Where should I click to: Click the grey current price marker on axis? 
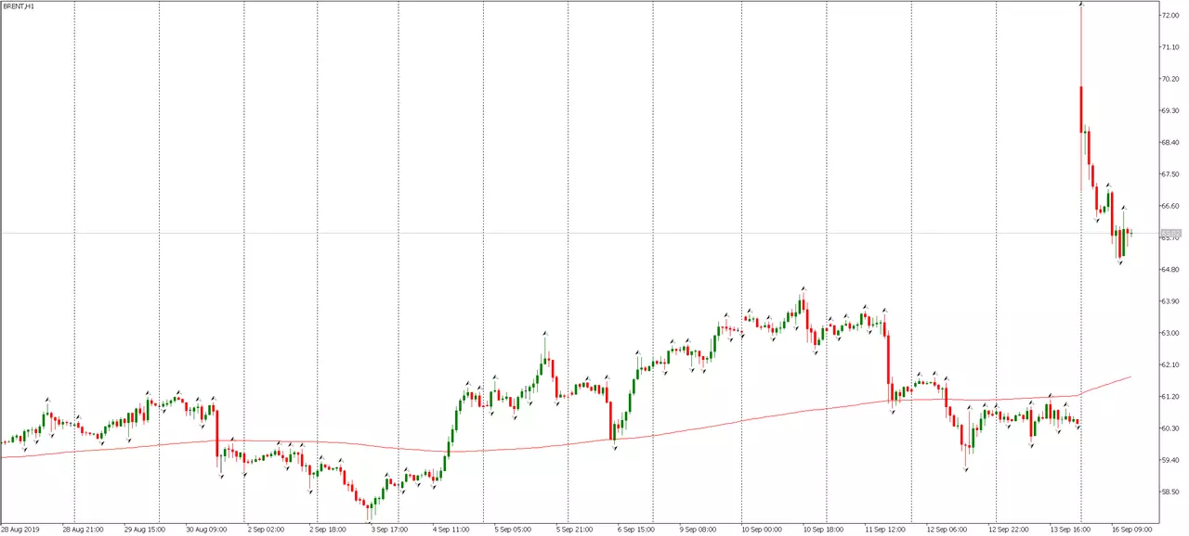1170,234
